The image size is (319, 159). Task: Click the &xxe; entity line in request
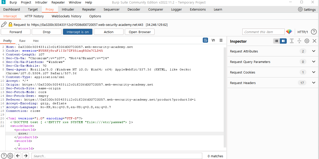click(23, 133)
